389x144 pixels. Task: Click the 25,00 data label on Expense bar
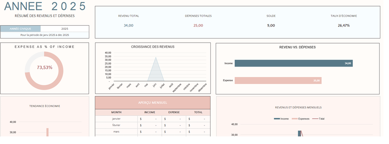[316, 81]
